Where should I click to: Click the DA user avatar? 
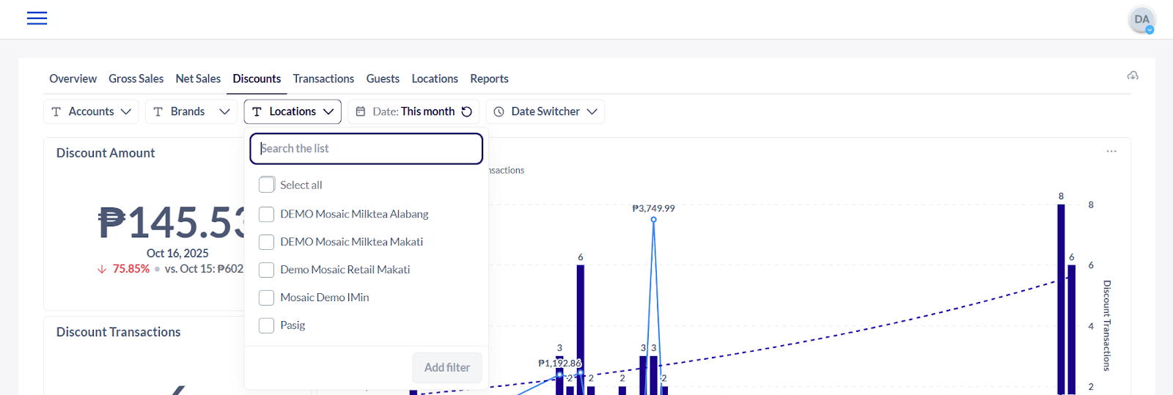(1141, 20)
